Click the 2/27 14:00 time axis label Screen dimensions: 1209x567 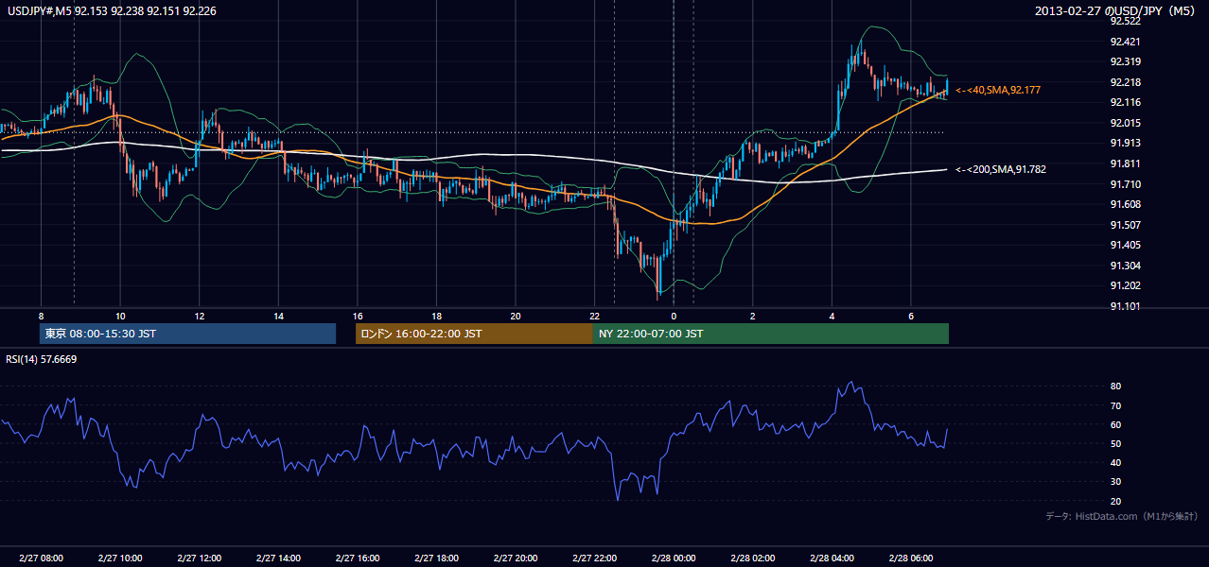[x=278, y=558]
